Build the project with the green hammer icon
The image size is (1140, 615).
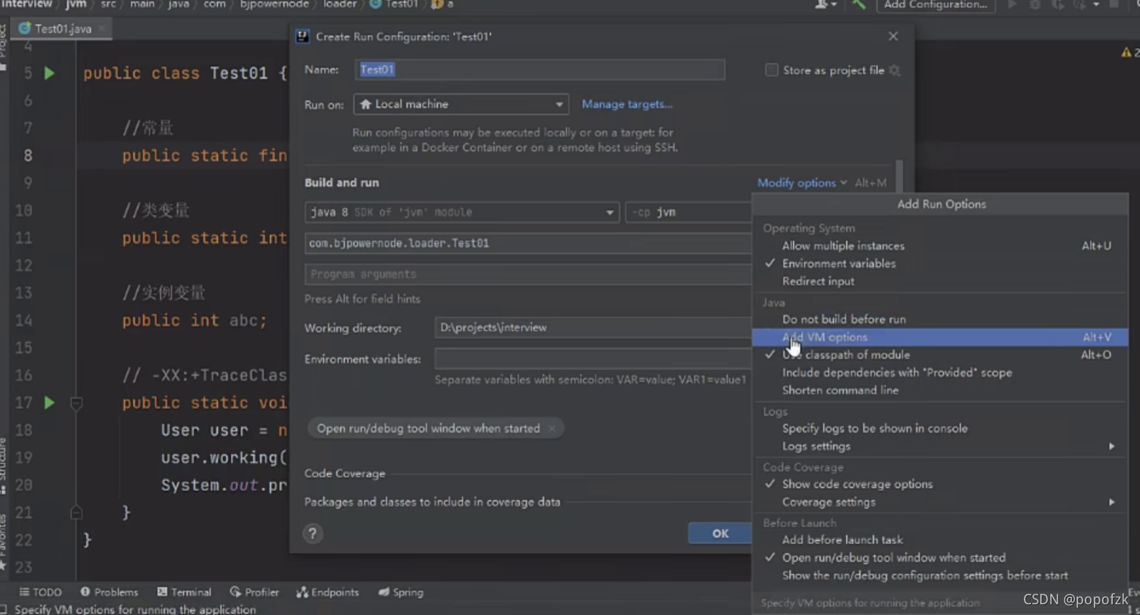tap(858, 5)
